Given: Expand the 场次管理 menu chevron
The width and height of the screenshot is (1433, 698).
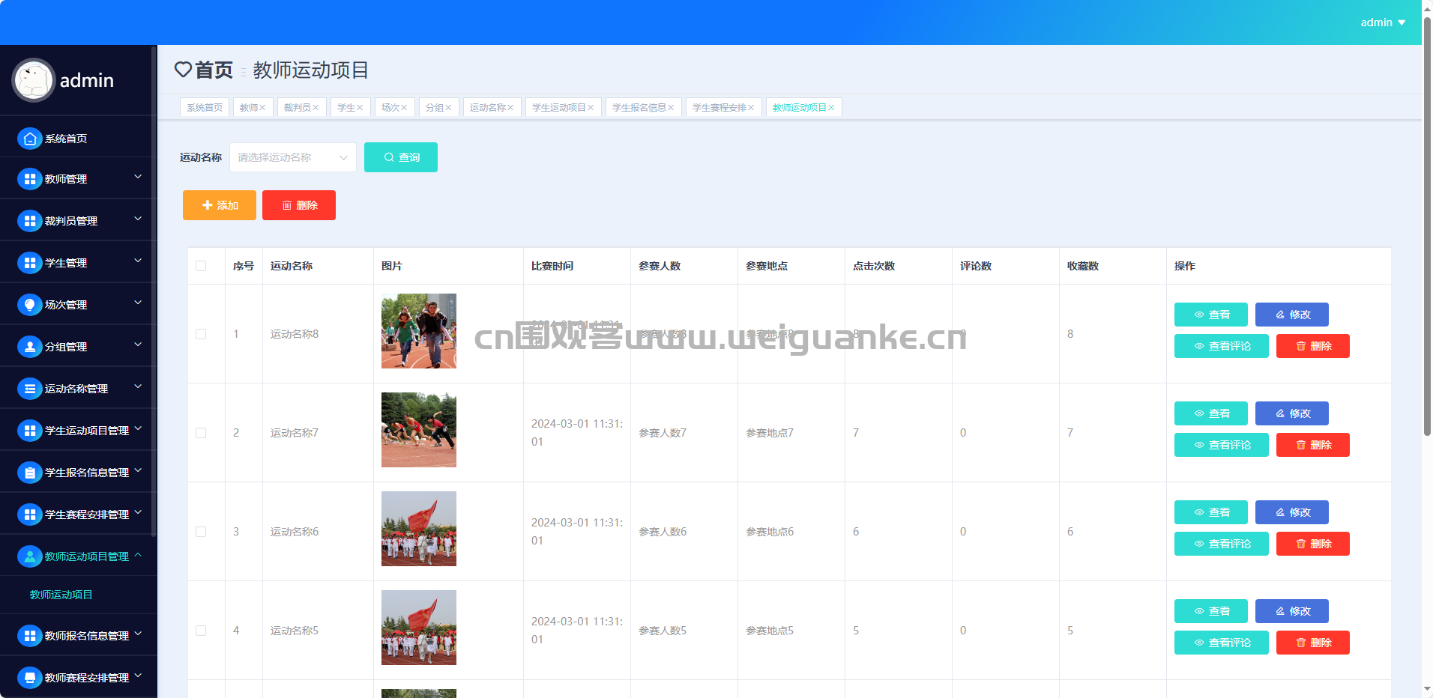Looking at the screenshot, I should pos(138,303).
